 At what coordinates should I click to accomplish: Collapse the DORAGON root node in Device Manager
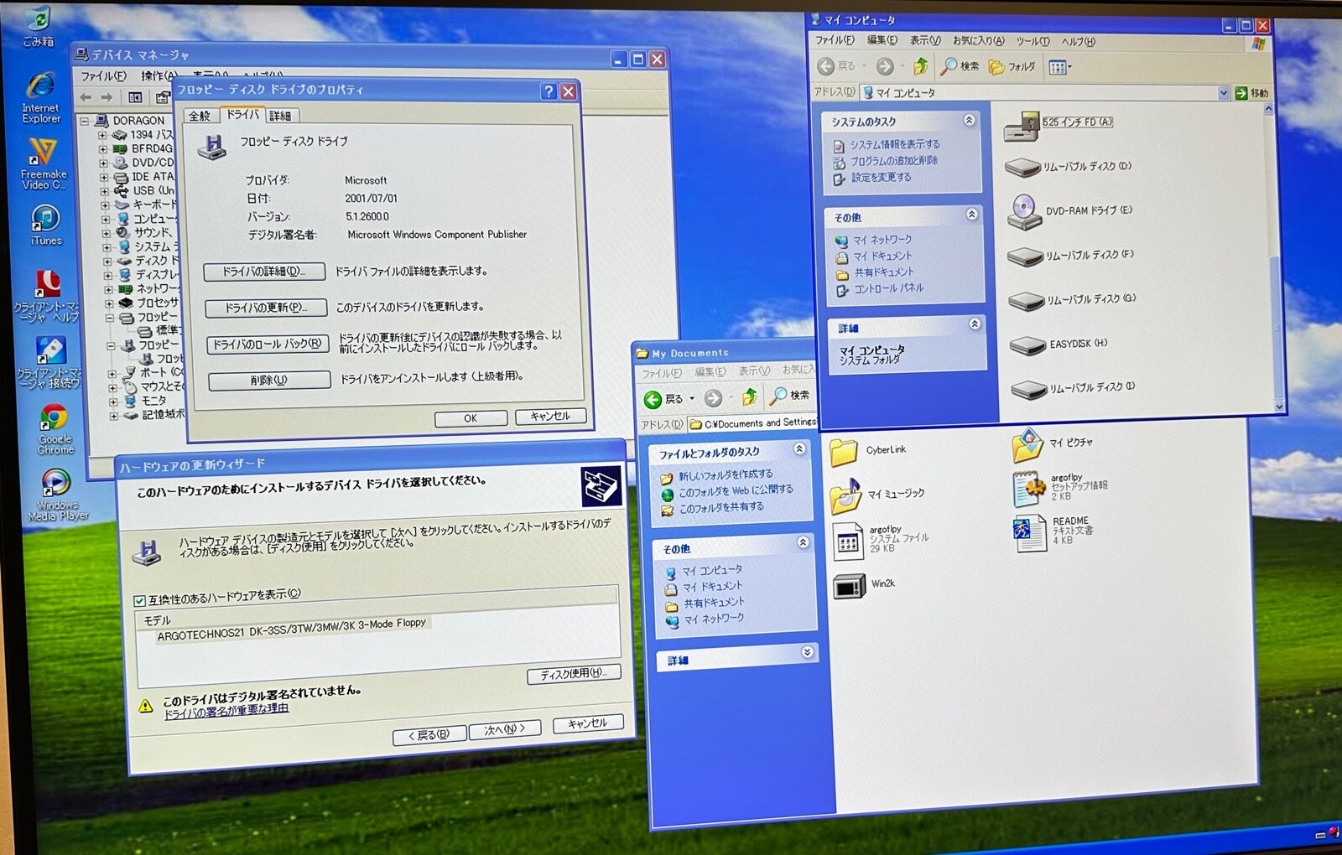[x=84, y=121]
